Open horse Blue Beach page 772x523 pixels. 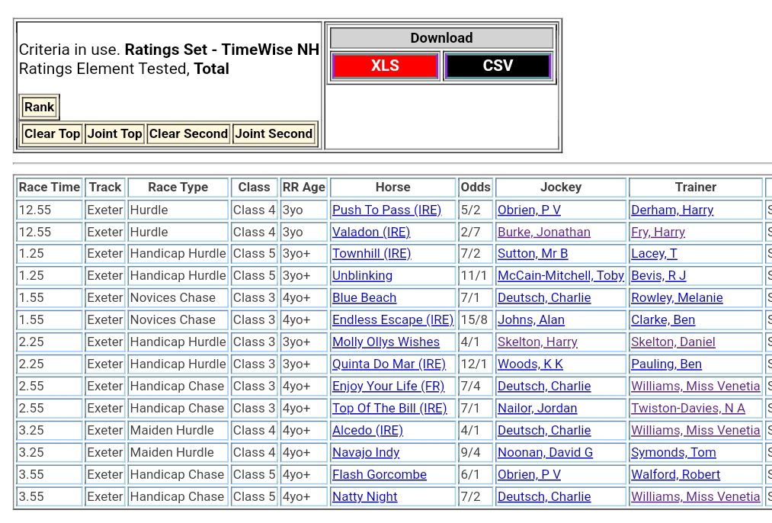(364, 298)
